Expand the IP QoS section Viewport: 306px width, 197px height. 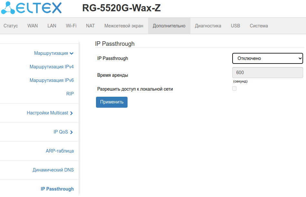coord(63,132)
